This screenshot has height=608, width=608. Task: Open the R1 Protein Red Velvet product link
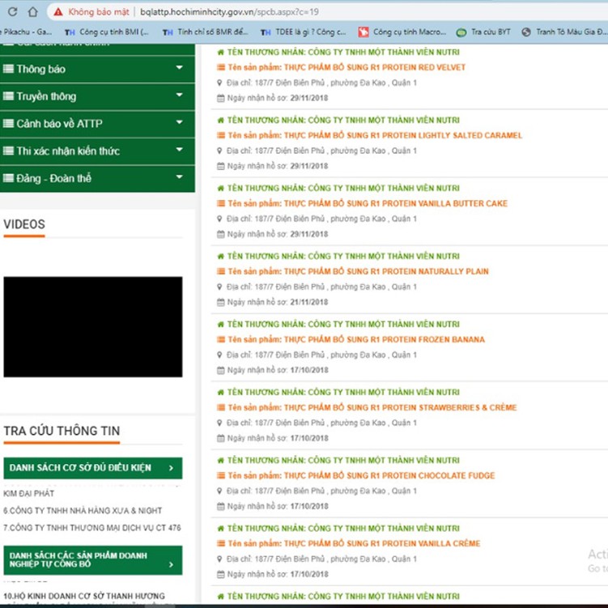click(x=347, y=68)
